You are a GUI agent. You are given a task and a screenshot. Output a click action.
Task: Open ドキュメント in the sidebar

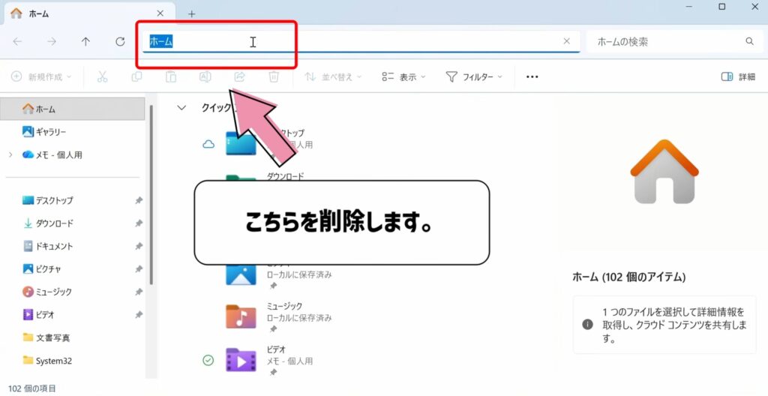tap(47, 246)
